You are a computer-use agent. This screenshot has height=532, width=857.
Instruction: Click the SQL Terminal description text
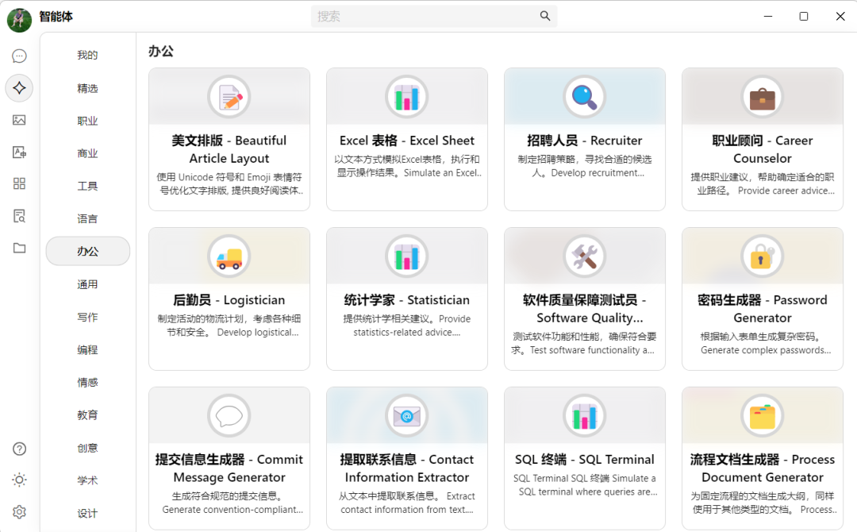[586, 485]
